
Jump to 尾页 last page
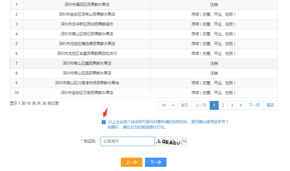(270, 105)
